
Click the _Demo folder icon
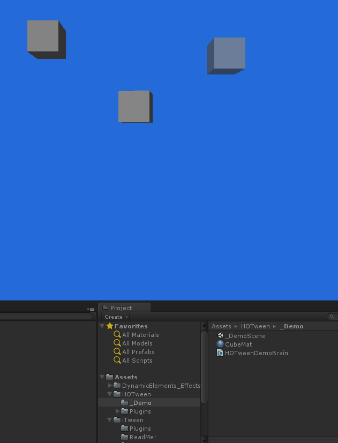click(x=124, y=403)
